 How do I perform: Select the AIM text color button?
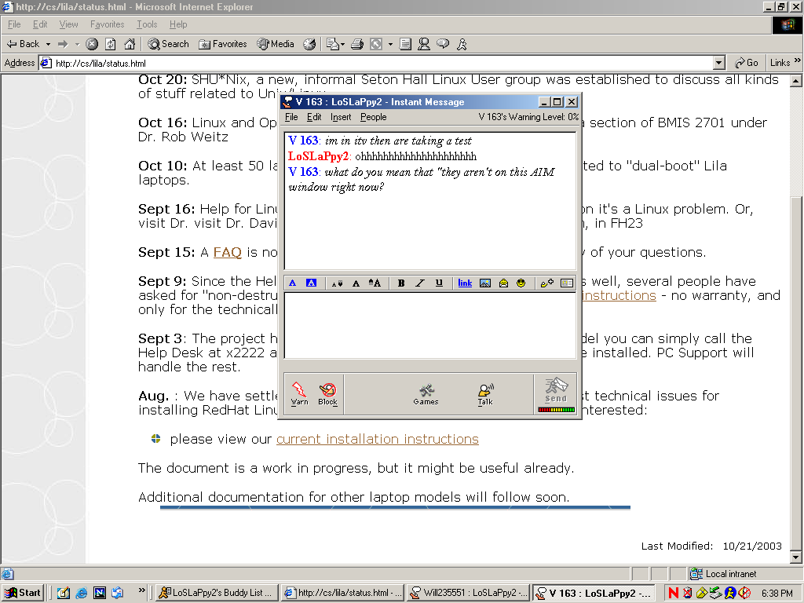tap(292, 283)
